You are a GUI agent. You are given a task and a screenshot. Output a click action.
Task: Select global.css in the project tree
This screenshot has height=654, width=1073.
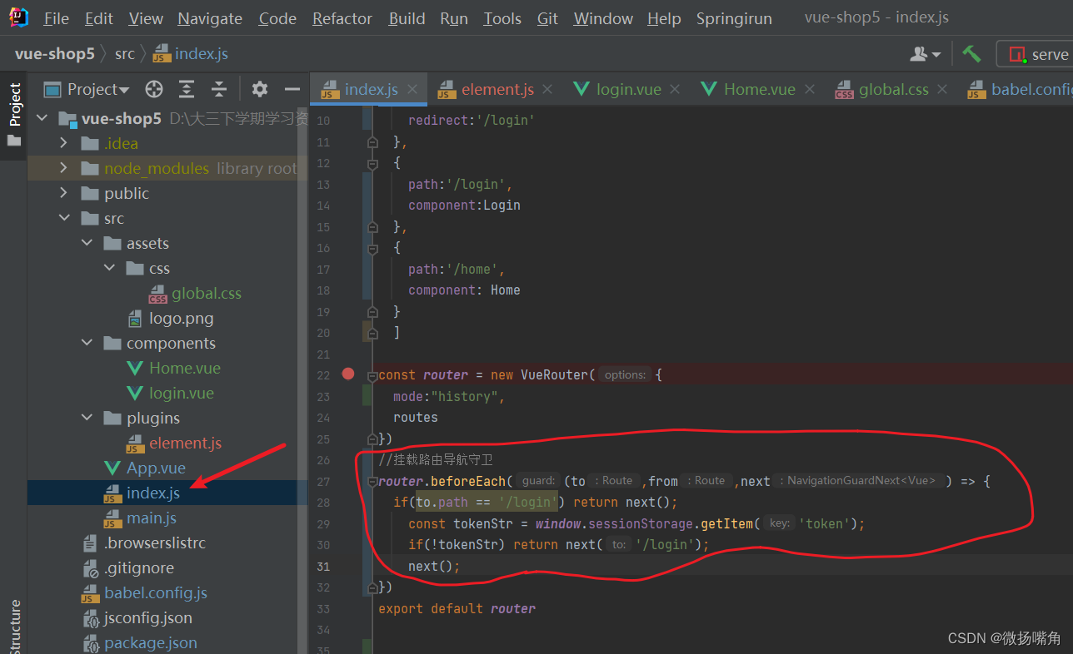click(x=207, y=293)
